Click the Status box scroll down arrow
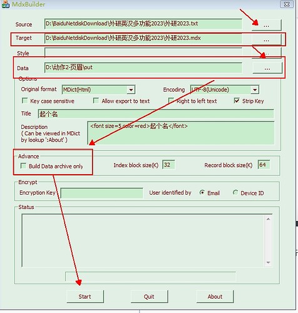The width and height of the screenshot is (298, 313). coord(268,262)
